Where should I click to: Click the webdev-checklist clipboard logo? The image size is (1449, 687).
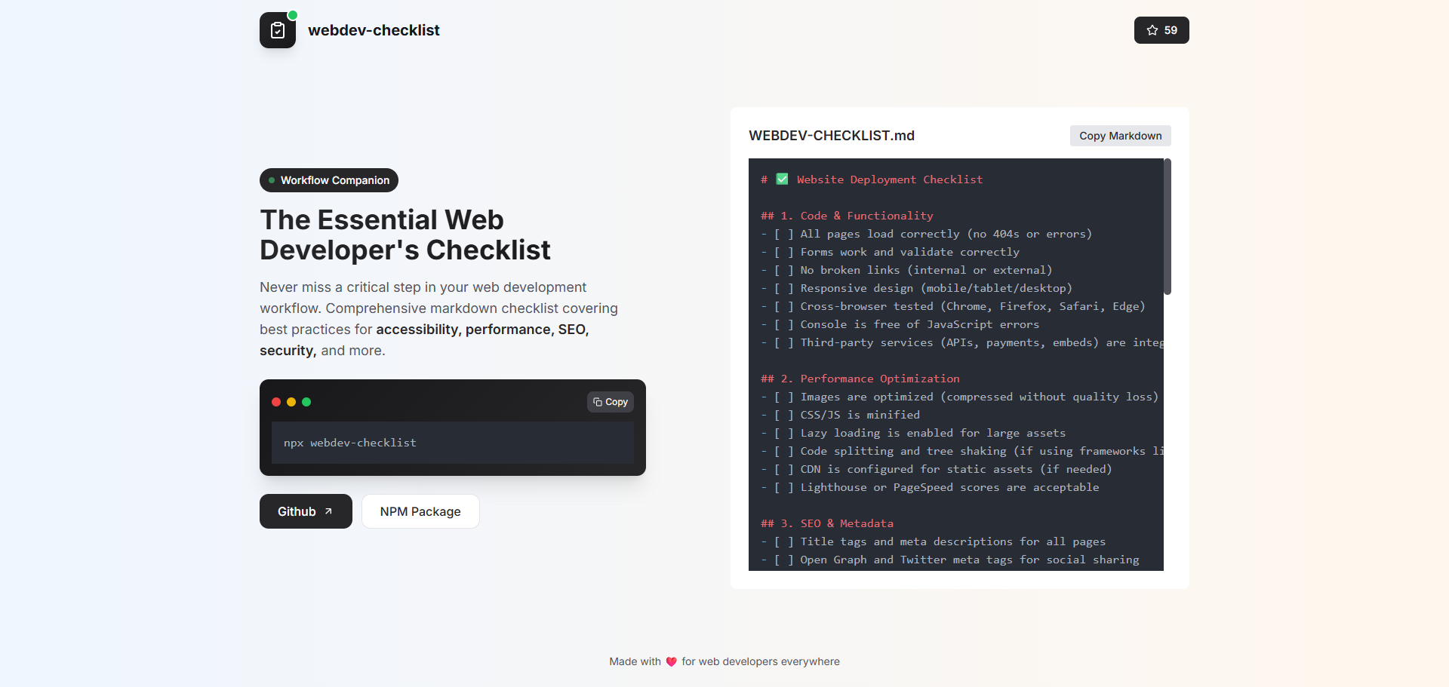277,30
